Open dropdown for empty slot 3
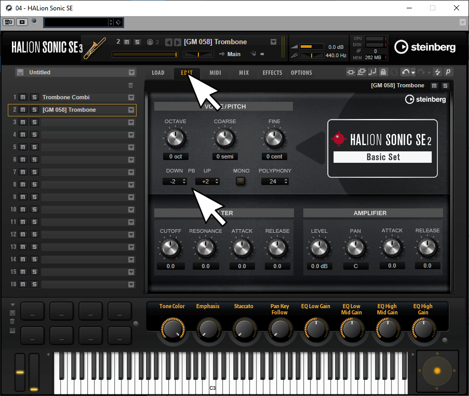This screenshot has width=469, height=396. (x=131, y=123)
